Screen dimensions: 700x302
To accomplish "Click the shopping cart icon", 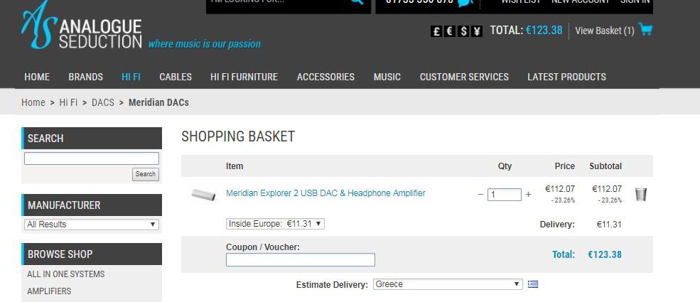I will [x=645, y=29].
